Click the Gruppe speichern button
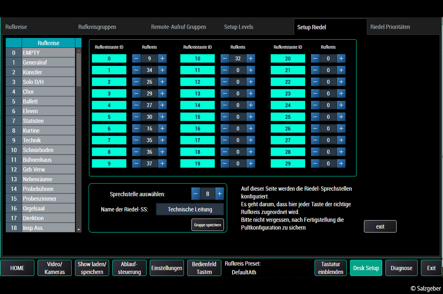 208,225
